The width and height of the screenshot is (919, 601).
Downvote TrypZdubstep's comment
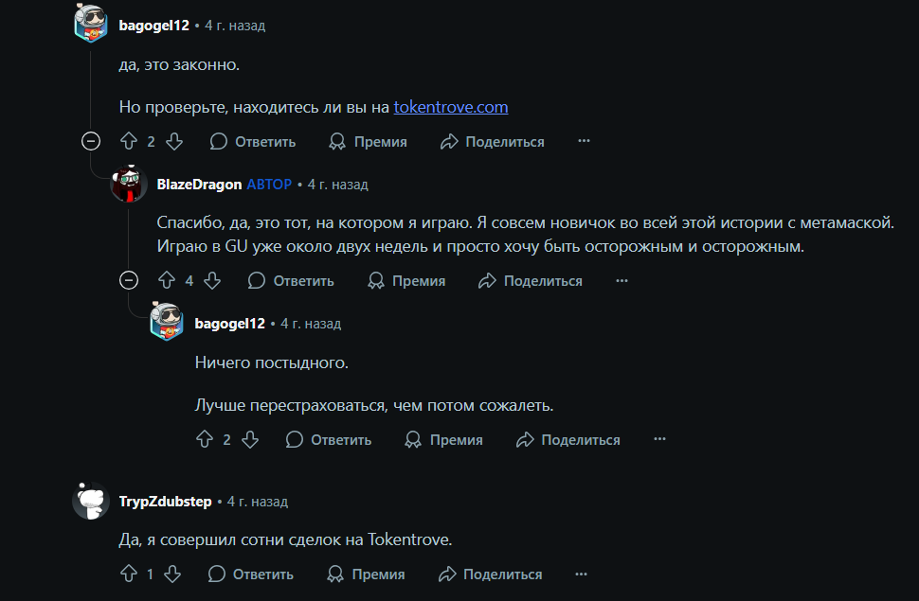pyautogui.click(x=172, y=574)
